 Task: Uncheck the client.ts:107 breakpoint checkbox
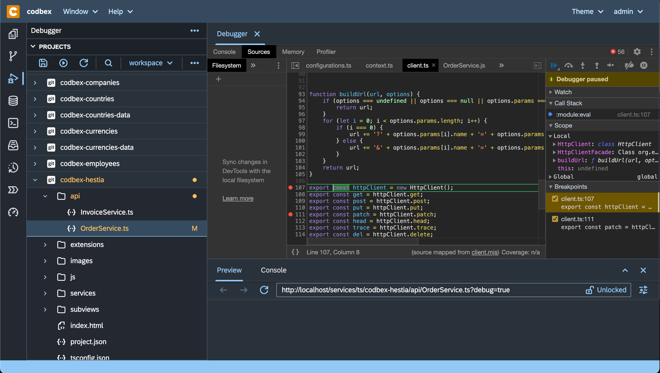(555, 199)
